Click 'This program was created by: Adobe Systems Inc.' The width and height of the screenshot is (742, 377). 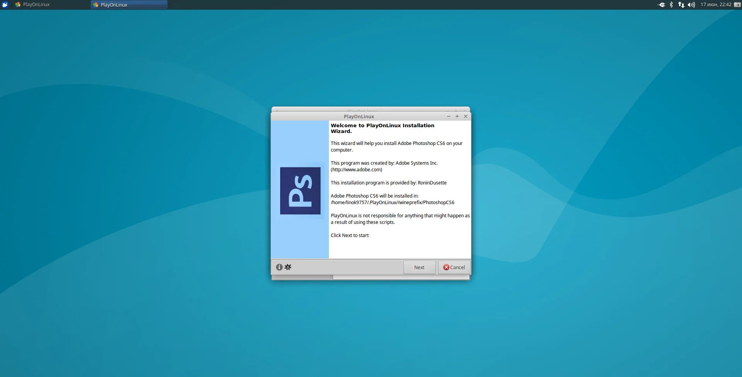click(x=384, y=163)
